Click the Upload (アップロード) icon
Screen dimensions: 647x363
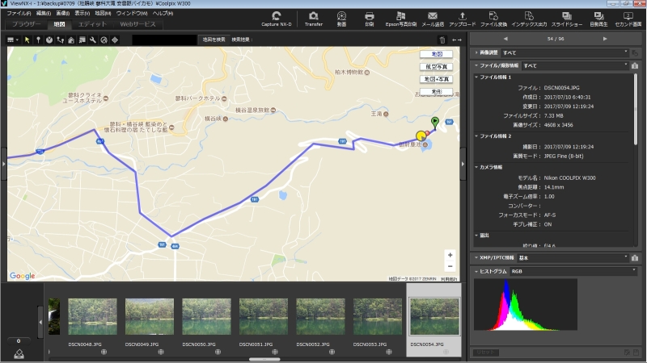coord(462,19)
